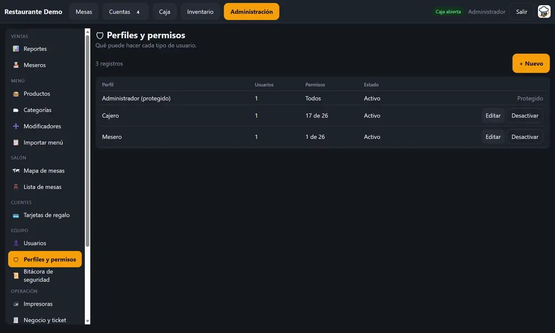The image size is (555, 333).
Task: Click the Importar menú clipboard icon
Action: [x=16, y=143]
